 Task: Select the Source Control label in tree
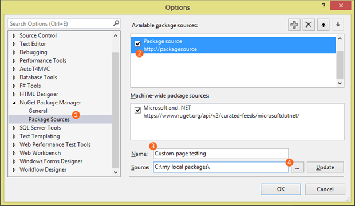click(38, 35)
